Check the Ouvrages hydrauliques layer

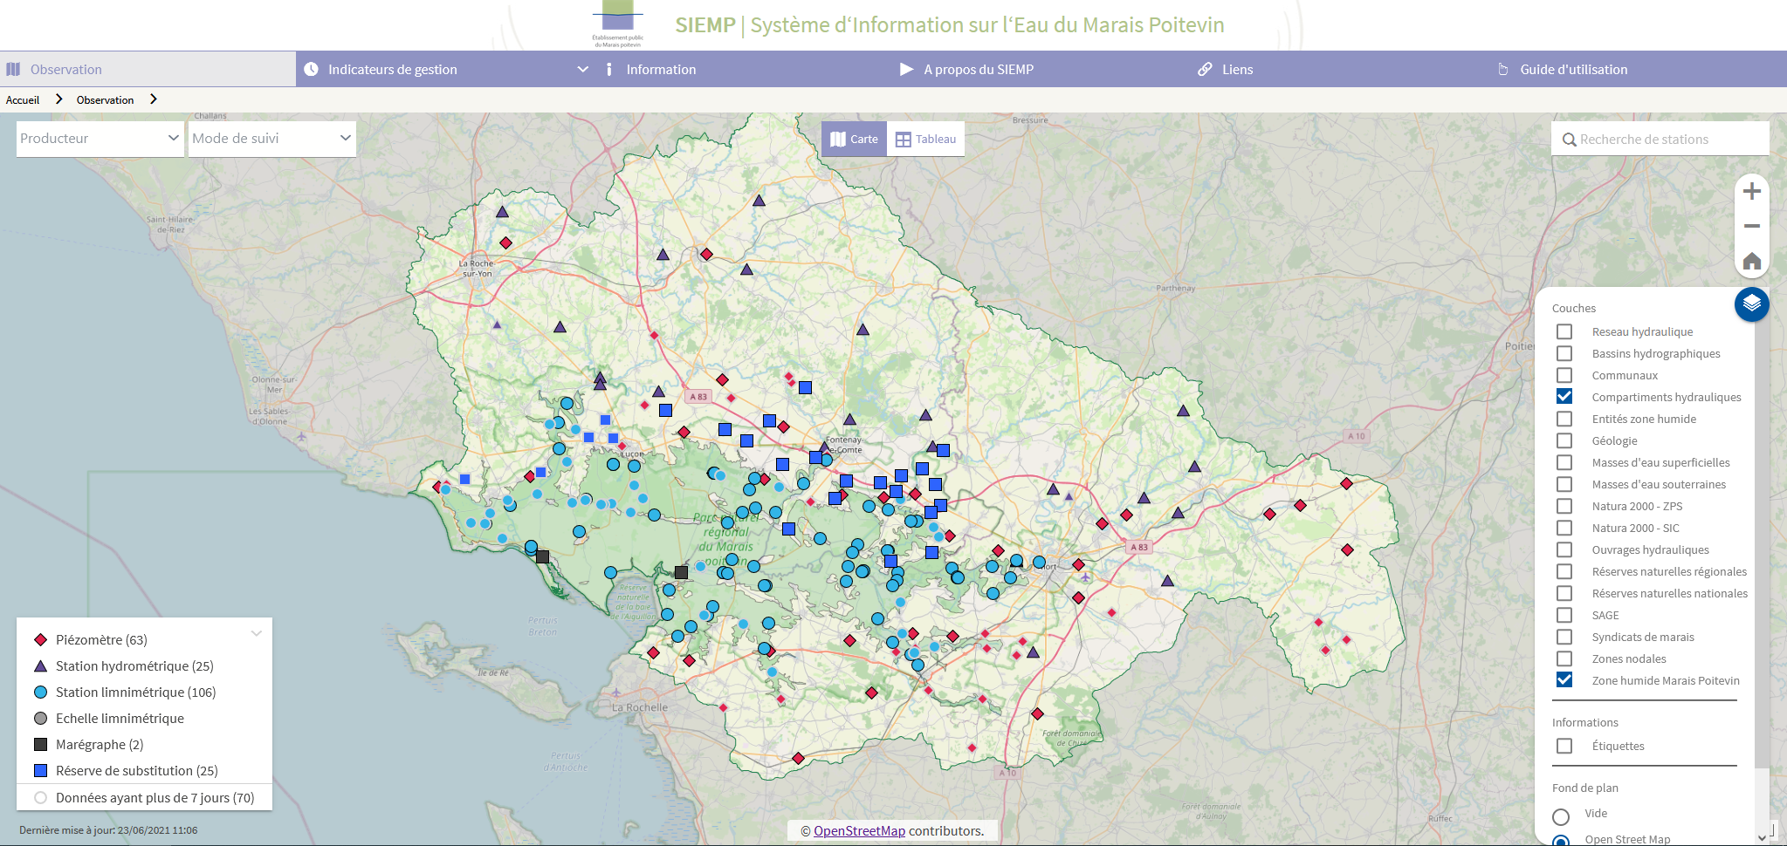pos(1564,549)
